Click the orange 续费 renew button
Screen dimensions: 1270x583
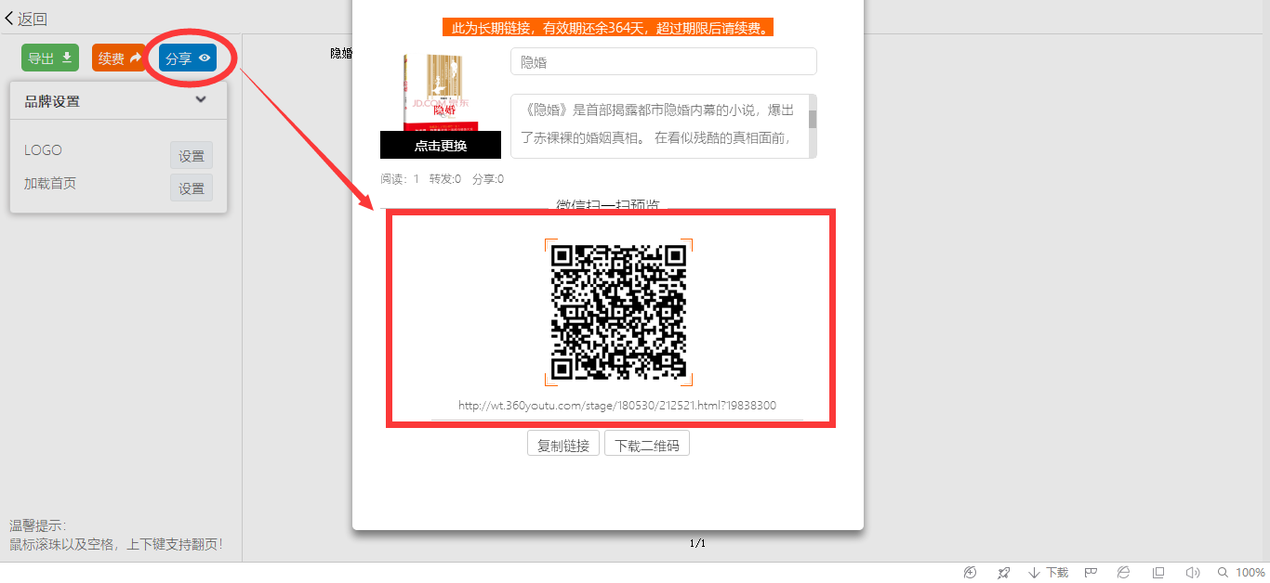point(119,58)
